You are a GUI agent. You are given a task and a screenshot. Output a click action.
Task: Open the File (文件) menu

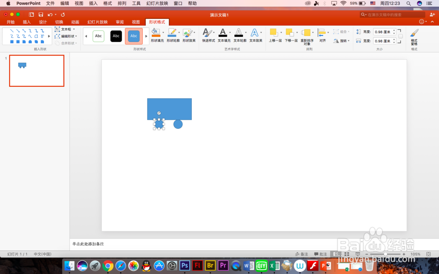pos(50,4)
